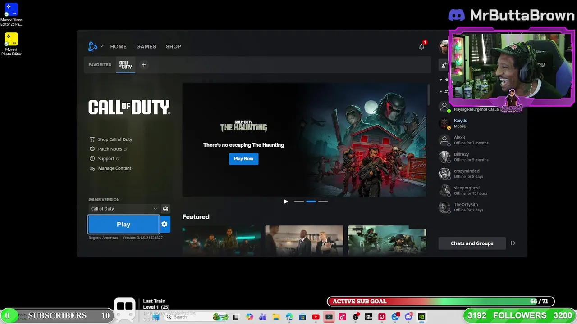This screenshot has height=324, width=577.
Task: Select the first carousel indicator
Action: (299, 202)
